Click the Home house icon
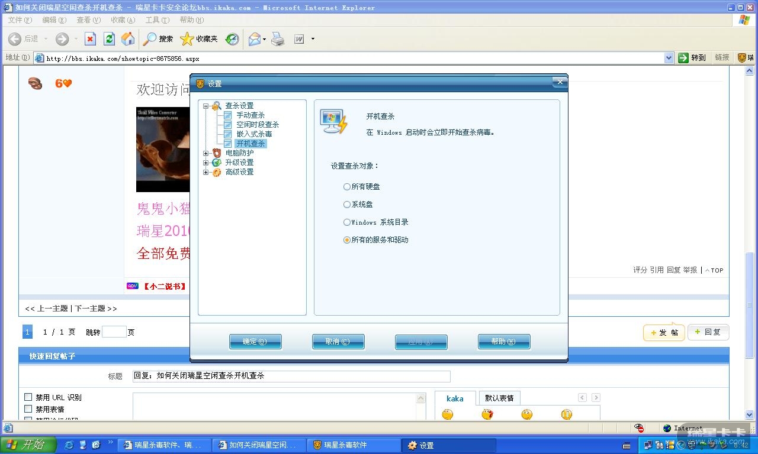 click(128, 39)
